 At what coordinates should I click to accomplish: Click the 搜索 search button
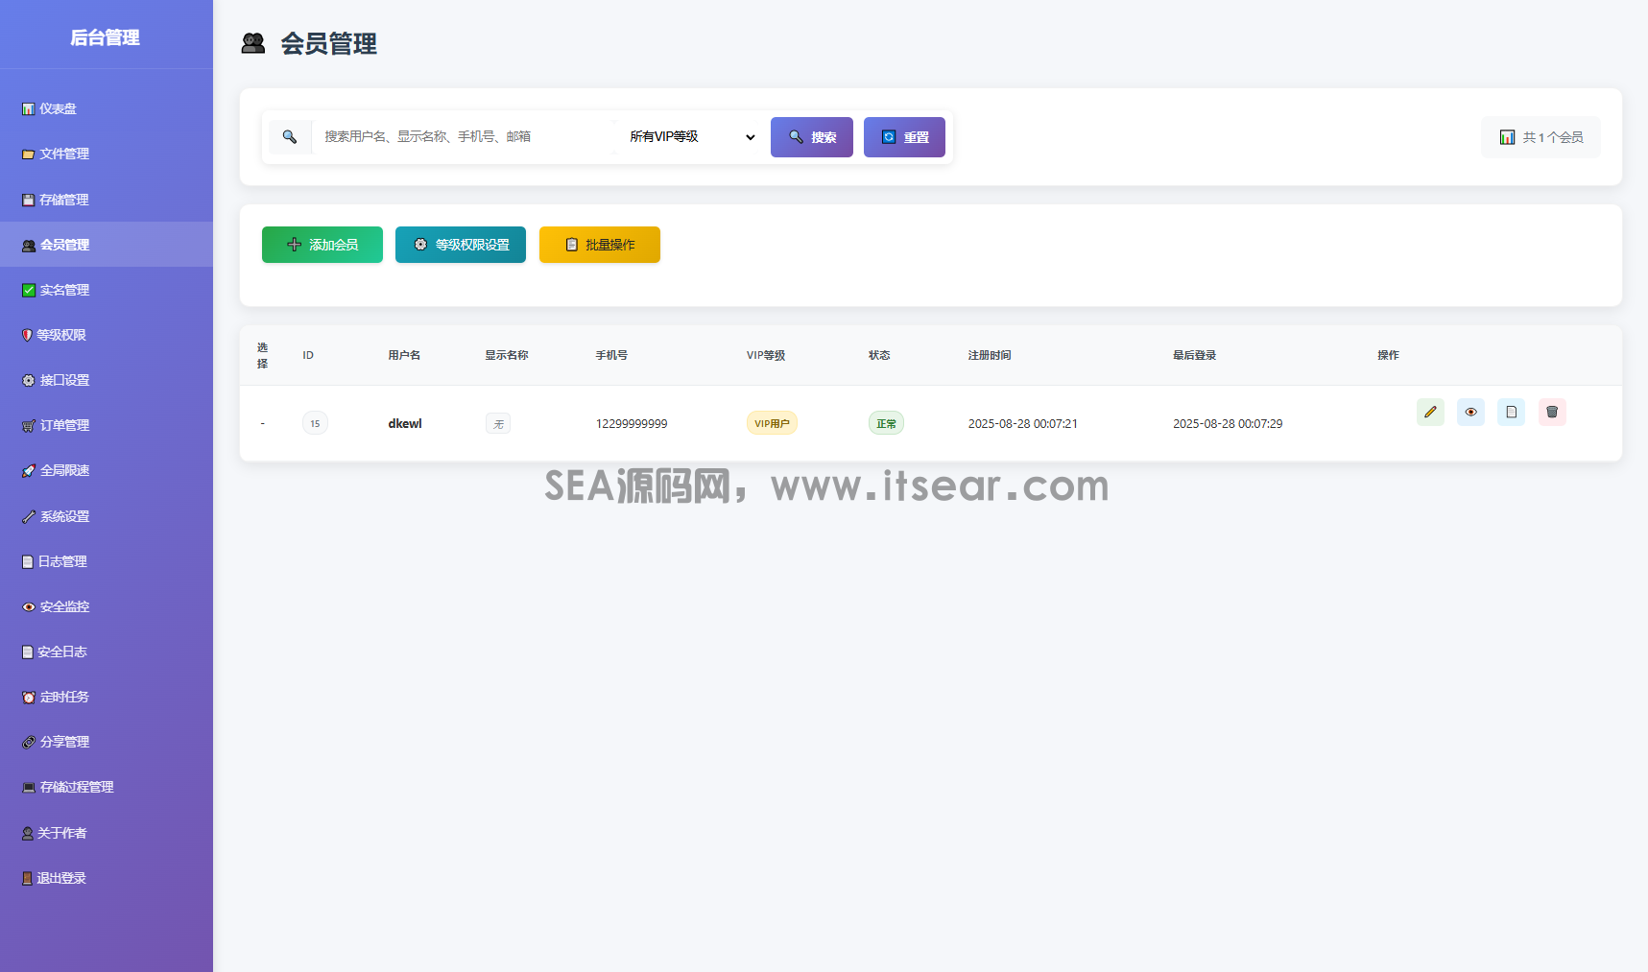pos(812,137)
